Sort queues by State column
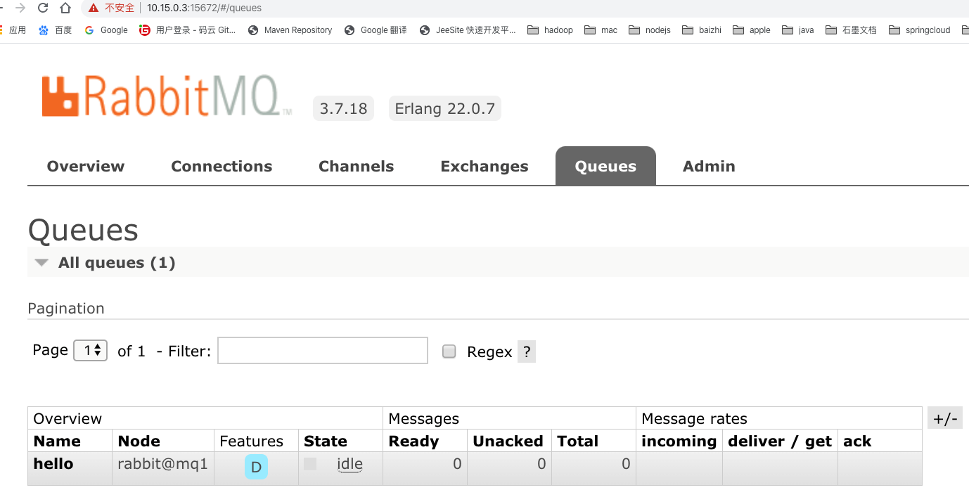 pos(326,441)
